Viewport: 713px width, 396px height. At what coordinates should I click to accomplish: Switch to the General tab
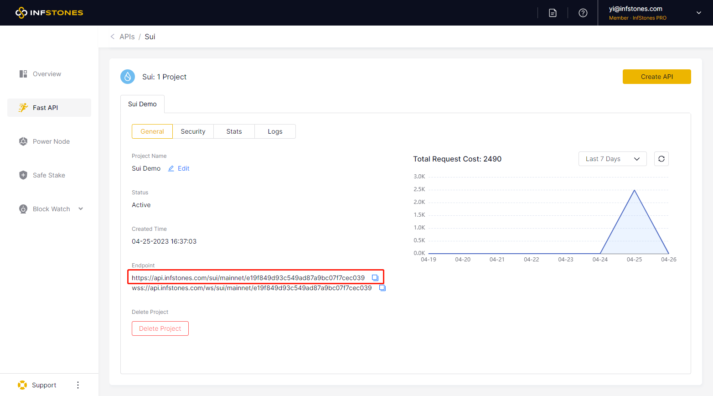tap(152, 131)
